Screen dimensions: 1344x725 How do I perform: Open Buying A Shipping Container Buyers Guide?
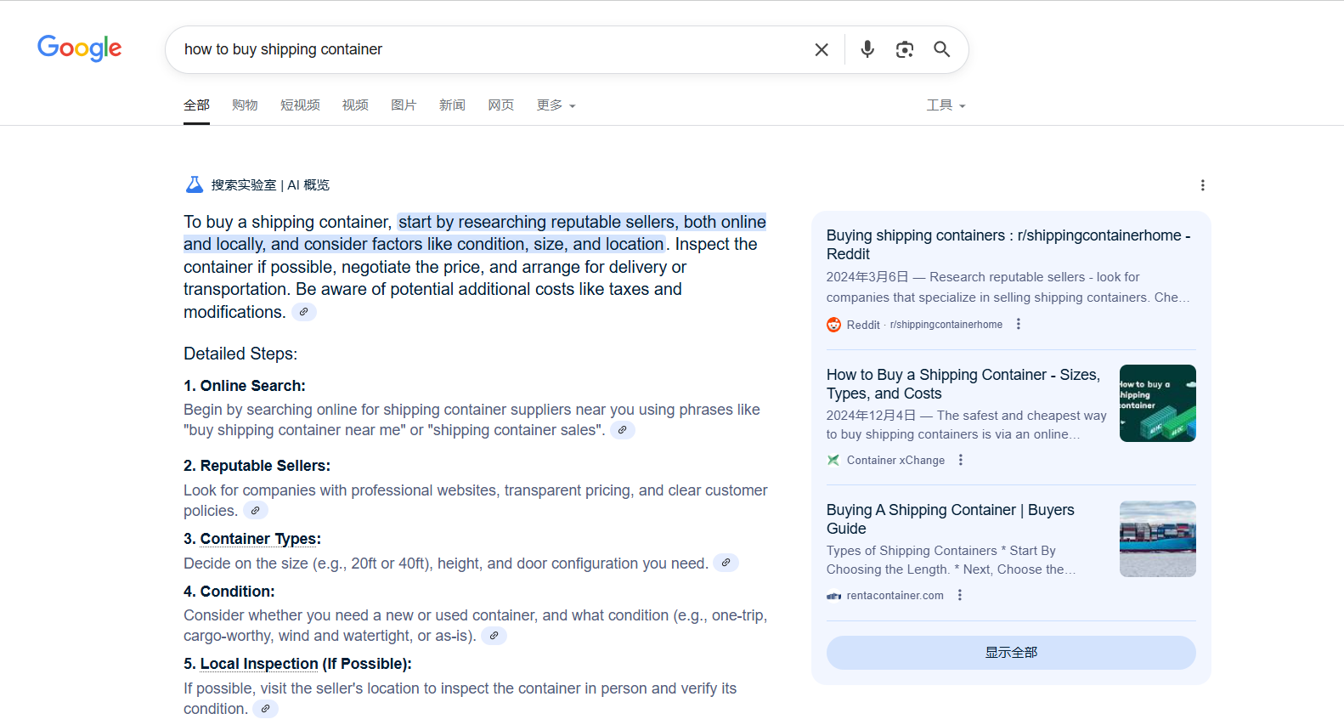click(950, 519)
